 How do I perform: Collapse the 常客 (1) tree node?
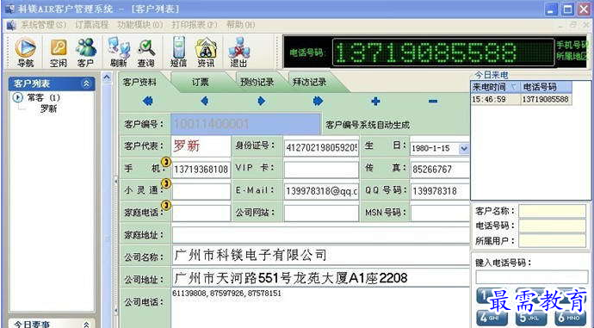click(x=17, y=98)
